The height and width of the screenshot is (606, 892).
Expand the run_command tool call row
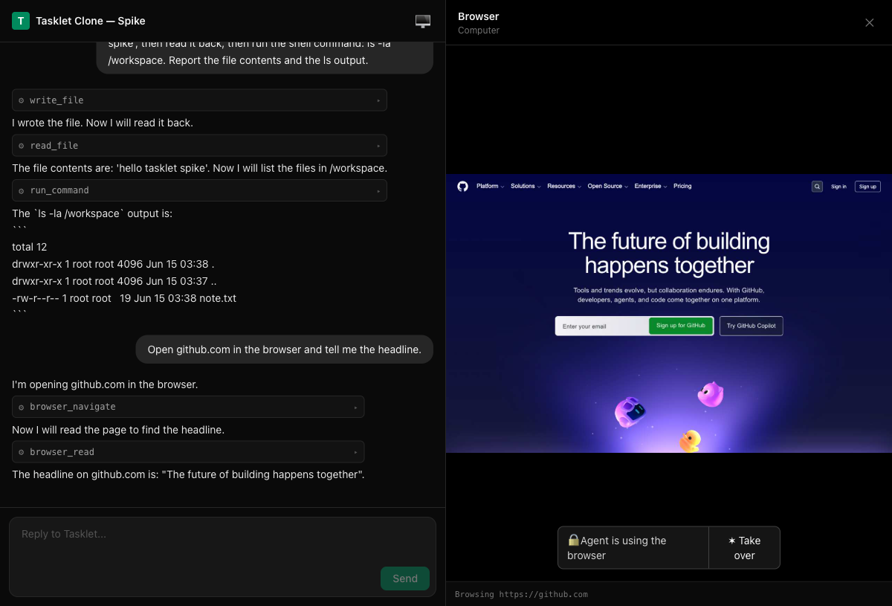click(x=199, y=190)
